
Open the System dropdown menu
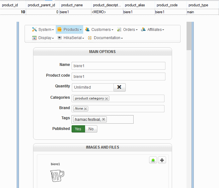(43, 29)
